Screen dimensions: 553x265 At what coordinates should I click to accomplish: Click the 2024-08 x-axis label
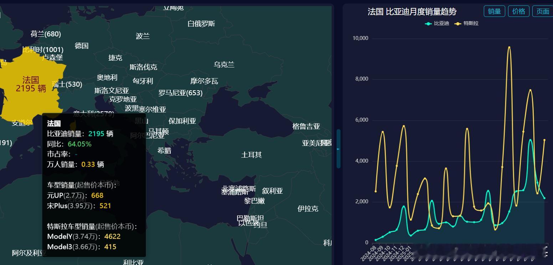coord(368,253)
